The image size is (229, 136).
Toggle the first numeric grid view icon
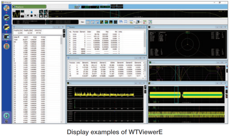coord(88,22)
